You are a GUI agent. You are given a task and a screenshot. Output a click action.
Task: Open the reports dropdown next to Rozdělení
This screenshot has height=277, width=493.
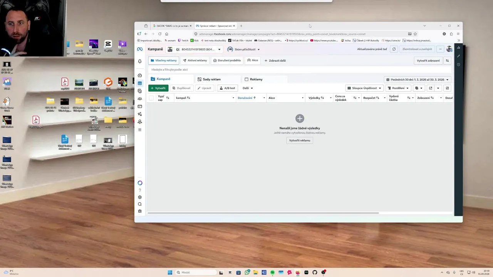click(419, 88)
